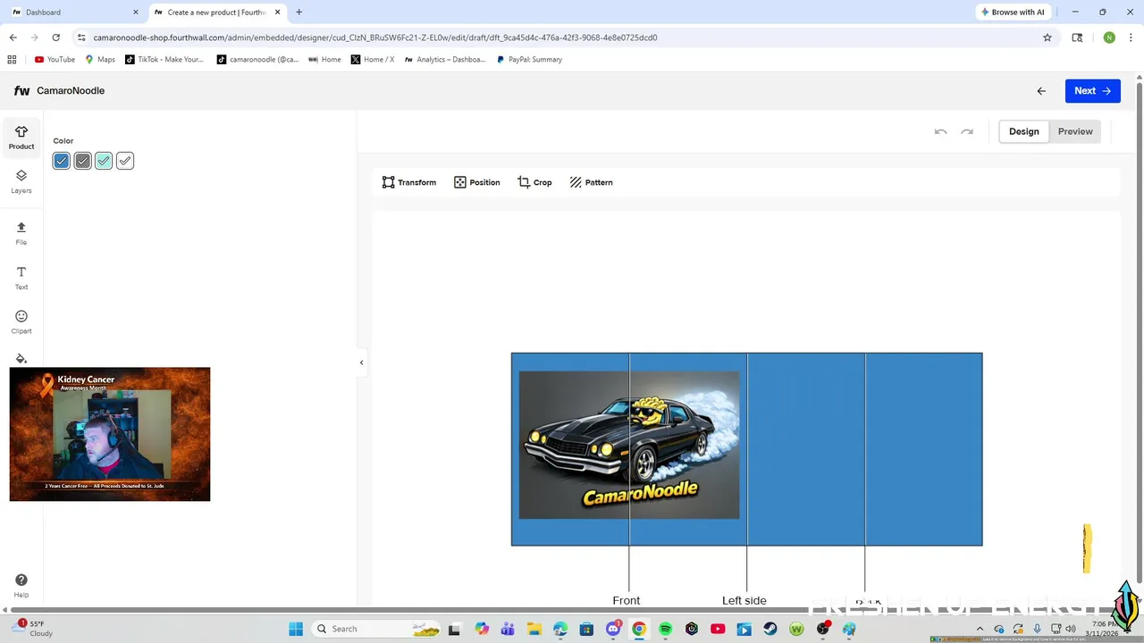
Task: Click the Transform tool
Action: (409, 182)
